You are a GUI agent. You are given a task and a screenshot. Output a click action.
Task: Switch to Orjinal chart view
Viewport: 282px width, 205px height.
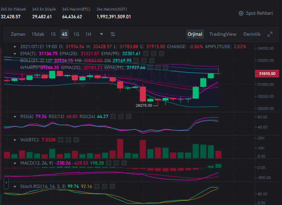click(195, 34)
